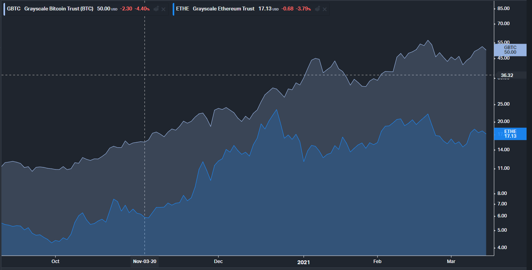Click the GBTC 50.00 price axis tag
The image size is (532, 270).
[x=510, y=50]
